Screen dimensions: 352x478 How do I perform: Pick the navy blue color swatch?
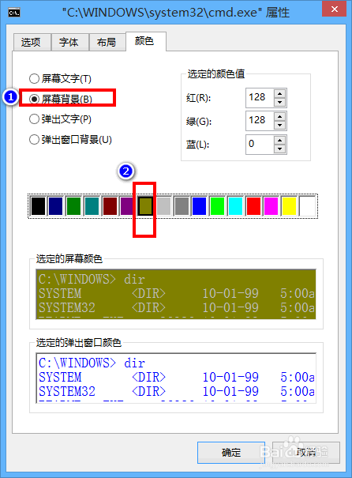[56, 206]
